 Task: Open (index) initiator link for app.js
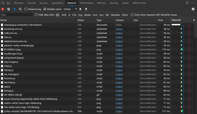tap(119, 86)
